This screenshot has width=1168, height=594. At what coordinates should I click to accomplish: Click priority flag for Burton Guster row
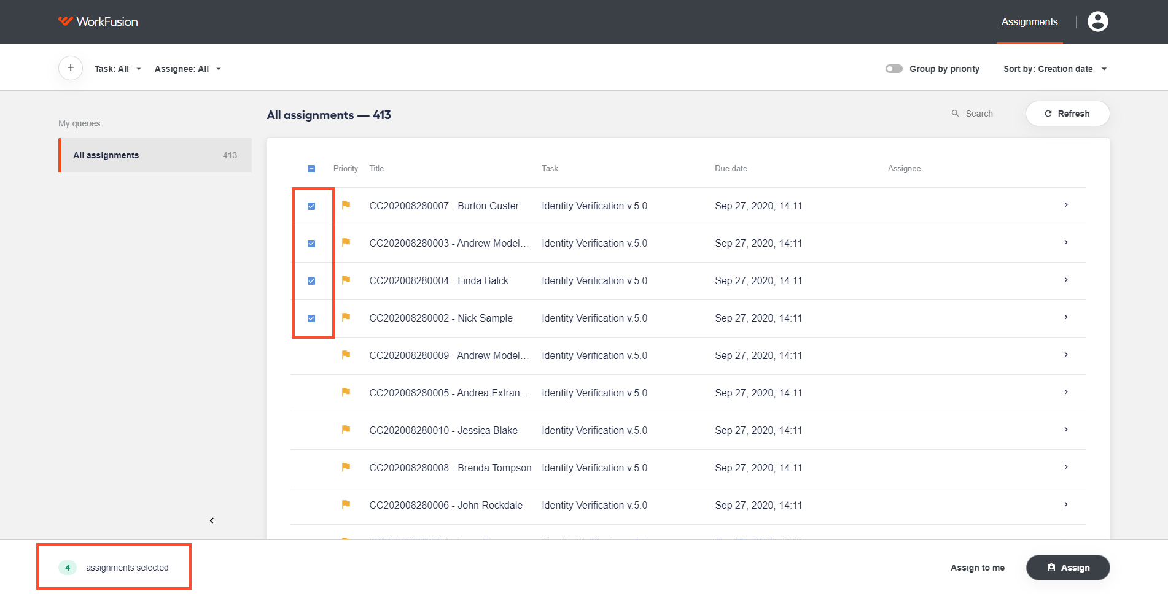[346, 205]
